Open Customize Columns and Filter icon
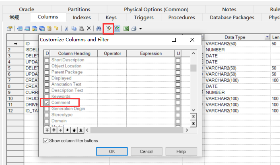Viewport: 280px width, 165px height. 108,29
